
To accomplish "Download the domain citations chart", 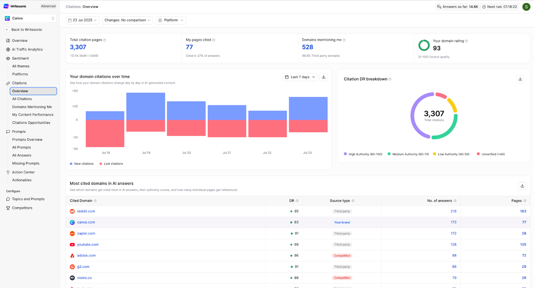I will point(323,77).
